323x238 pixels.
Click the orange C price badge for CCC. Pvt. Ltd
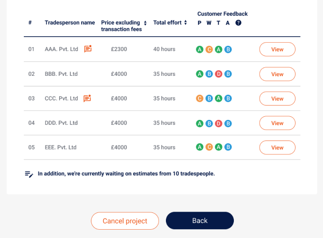[x=199, y=98]
